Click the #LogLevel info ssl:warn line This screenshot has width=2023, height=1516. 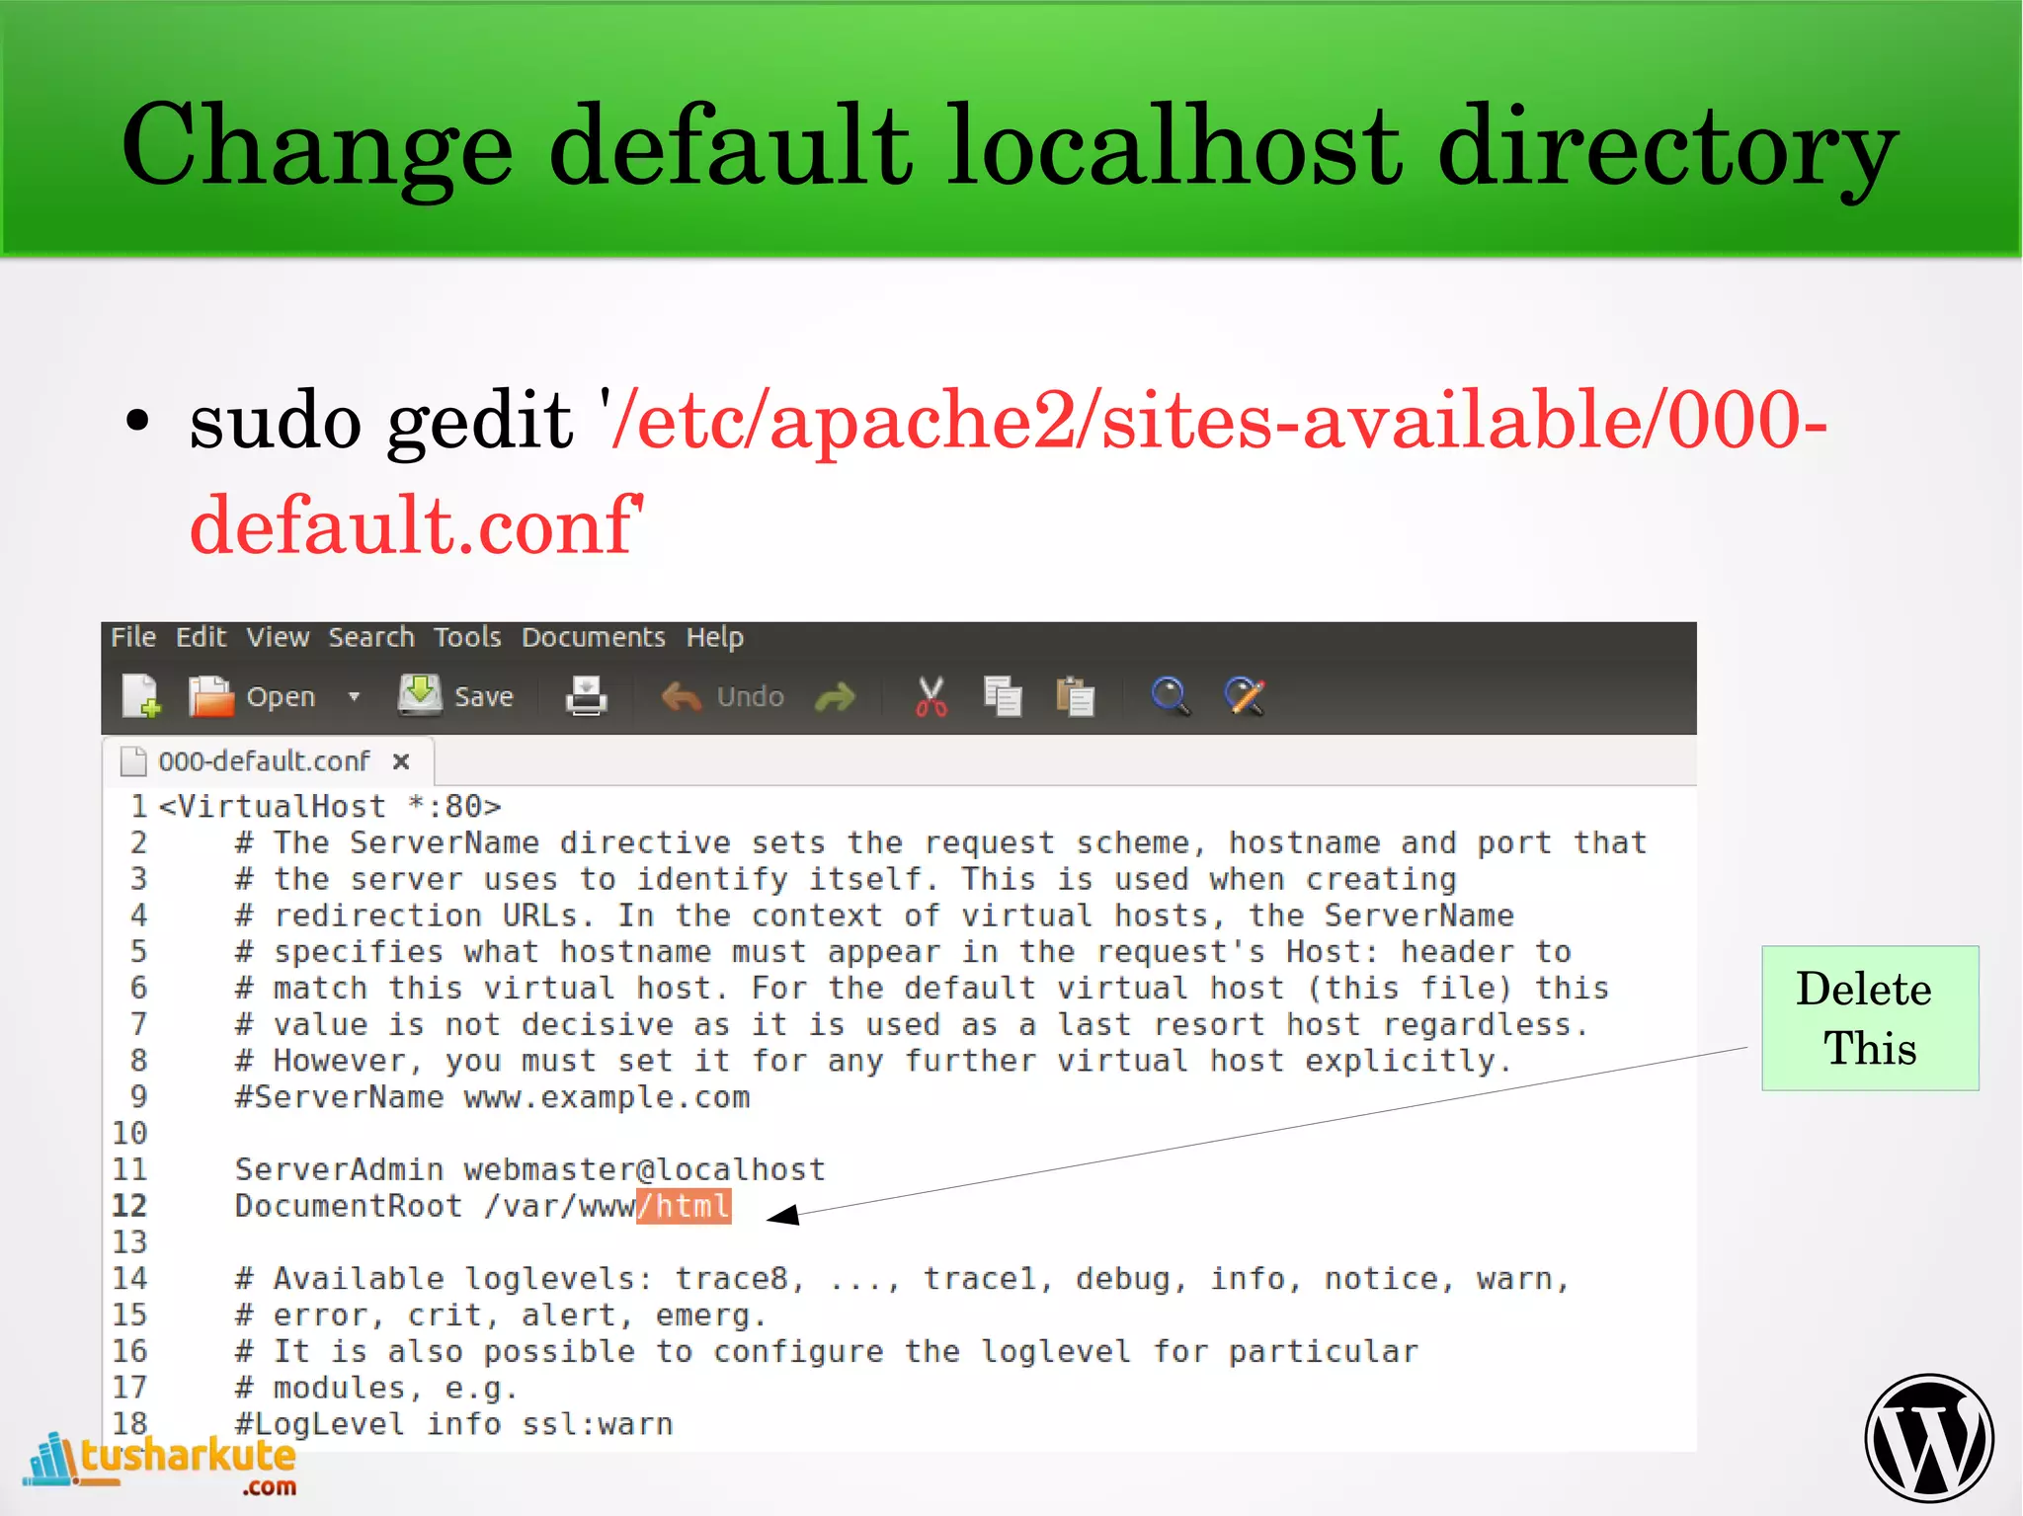(453, 1424)
